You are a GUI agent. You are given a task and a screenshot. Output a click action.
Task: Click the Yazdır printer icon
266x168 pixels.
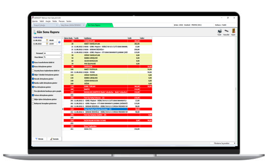220,31
